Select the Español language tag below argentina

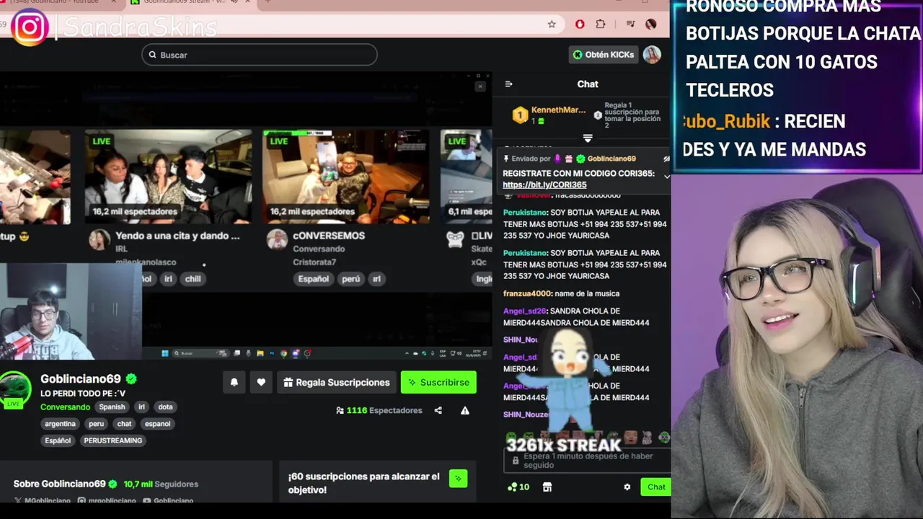58,440
